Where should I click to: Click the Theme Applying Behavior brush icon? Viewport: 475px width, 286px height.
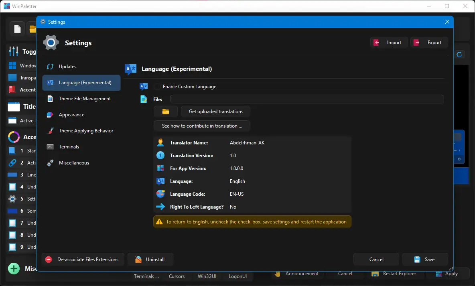pos(50,131)
